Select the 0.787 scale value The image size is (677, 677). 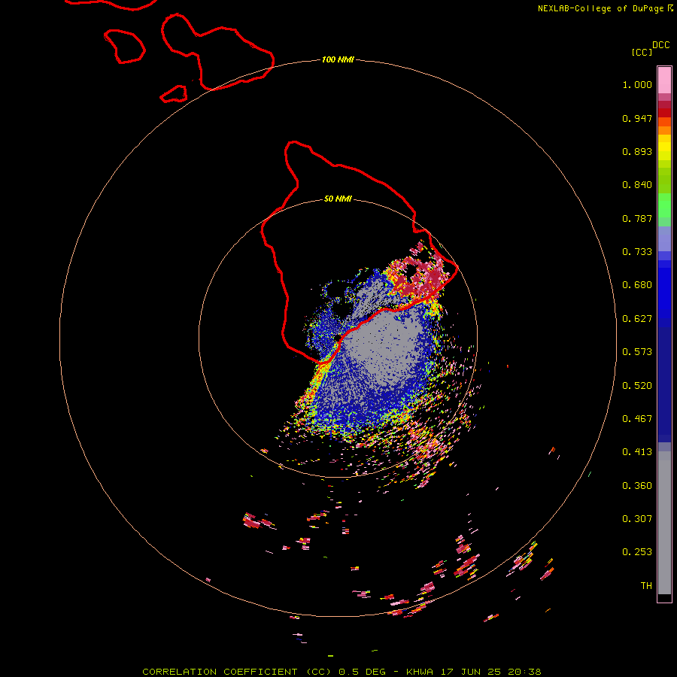(637, 218)
